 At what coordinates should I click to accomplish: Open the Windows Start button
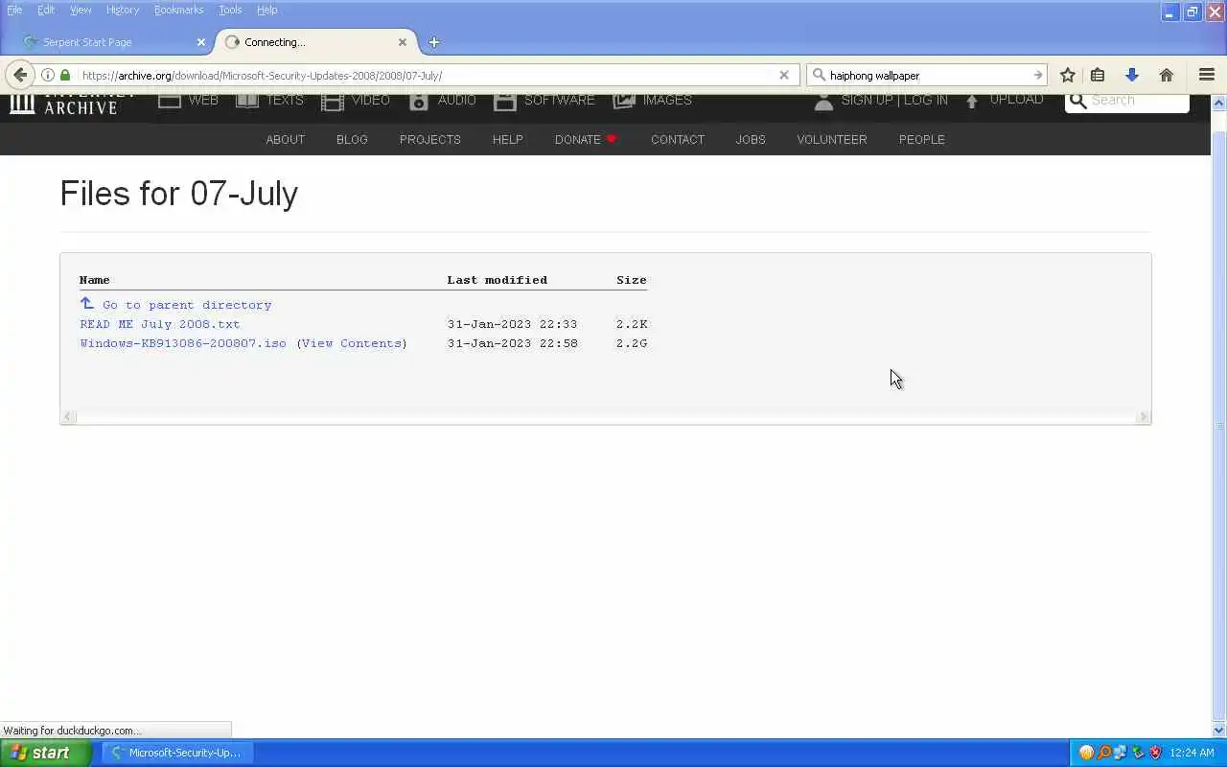(46, 753)
